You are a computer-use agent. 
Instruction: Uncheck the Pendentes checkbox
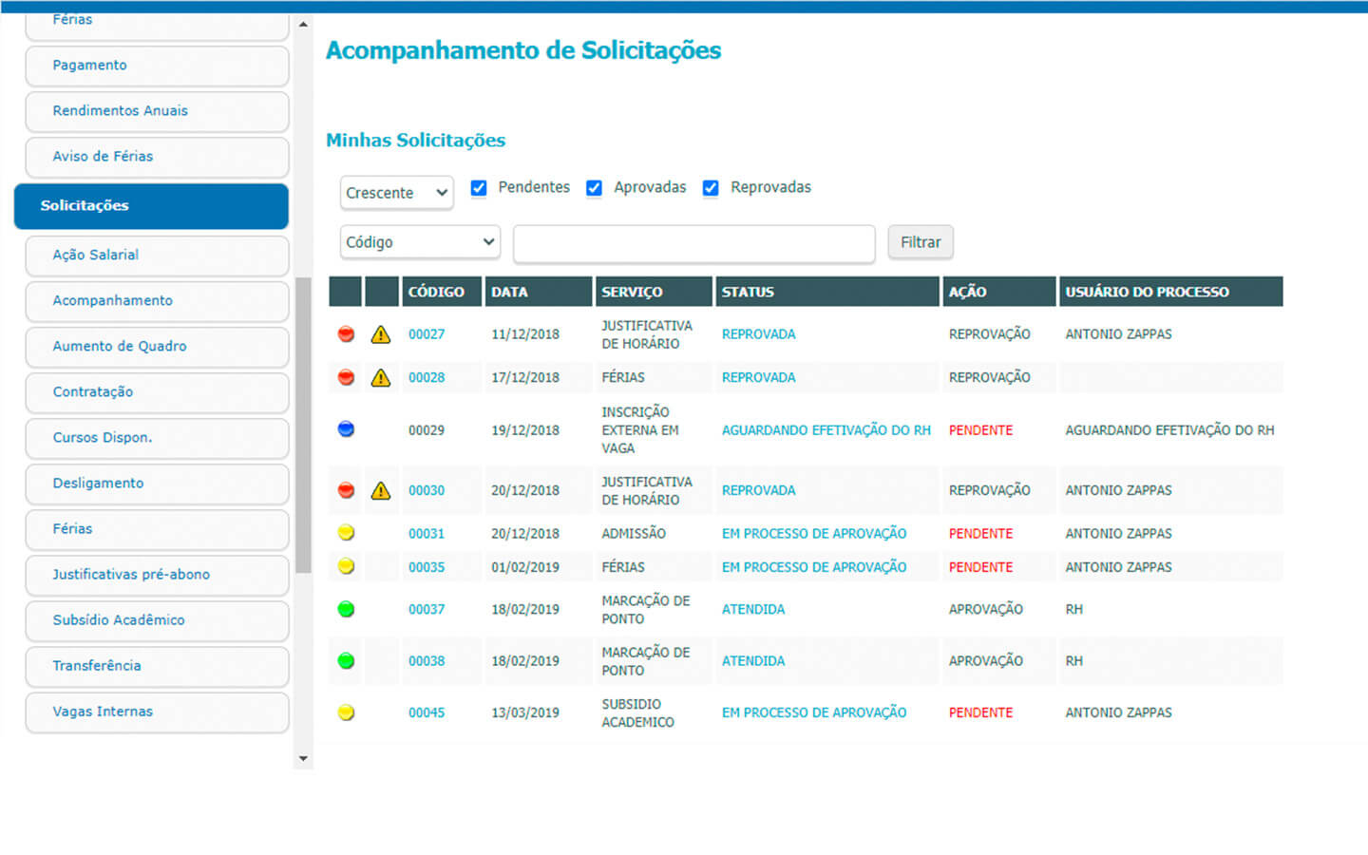479,188
